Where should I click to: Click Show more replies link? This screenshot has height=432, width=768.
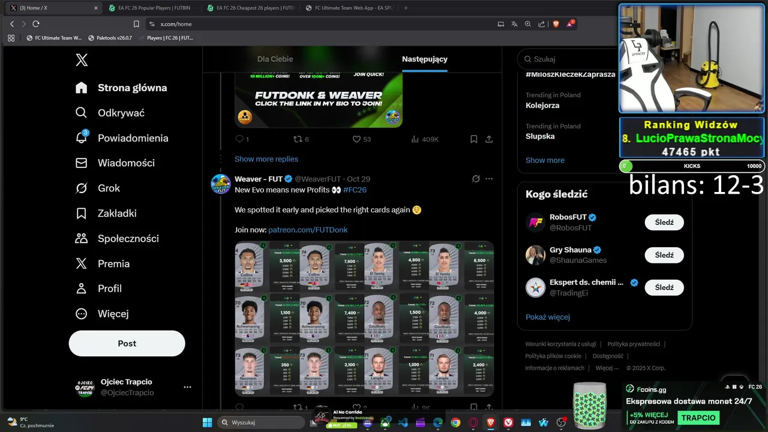point(266,159)
